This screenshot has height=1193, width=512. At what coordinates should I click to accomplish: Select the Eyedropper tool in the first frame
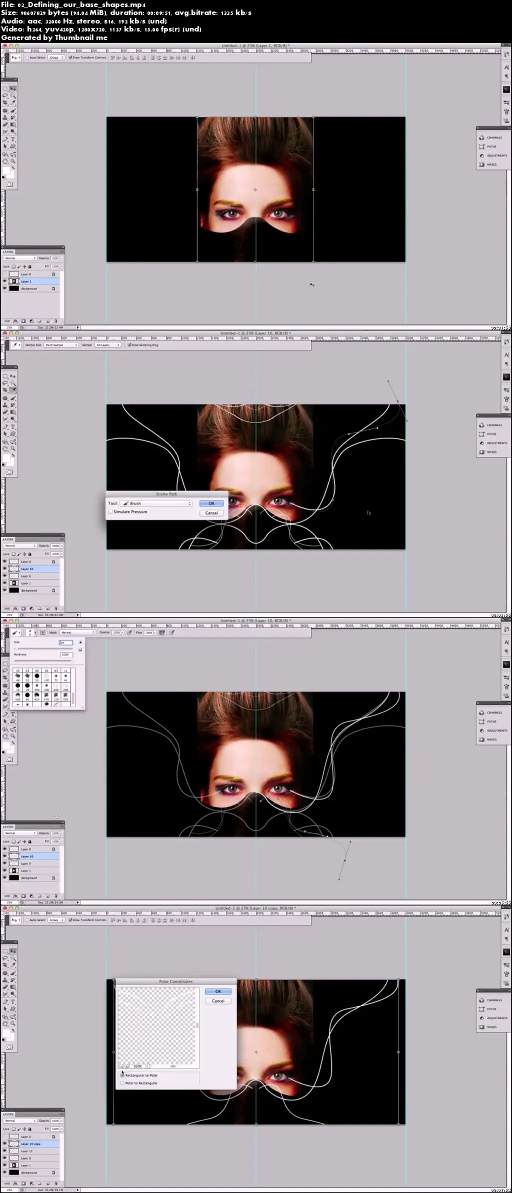[13, 102]
